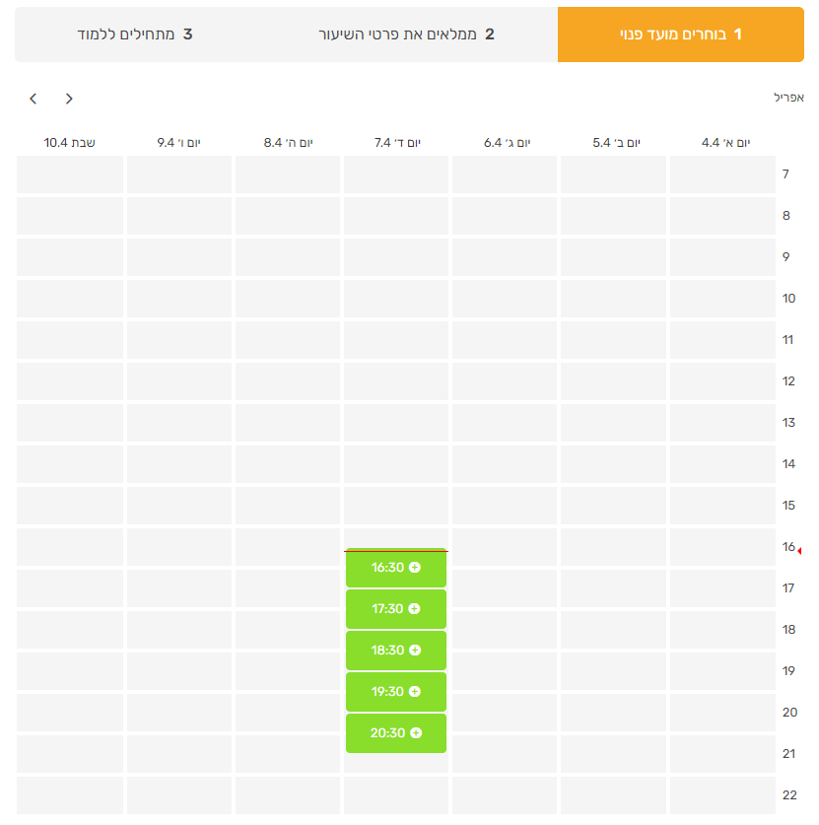The height and width of the screenshot is (825, 819).
Task: Book the 16:30 time slot
Action: 388,568
